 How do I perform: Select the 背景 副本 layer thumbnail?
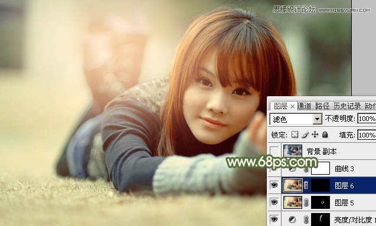(x=293, y=150)
